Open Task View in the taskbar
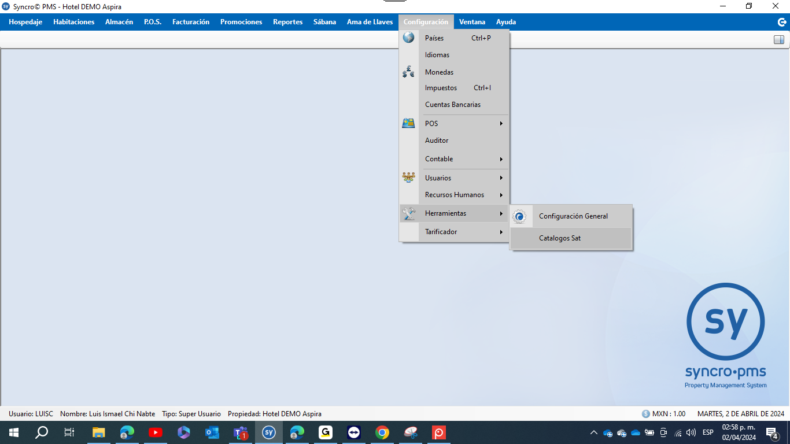The width and height of the screenshot is (790, 444). pos(69,432)
